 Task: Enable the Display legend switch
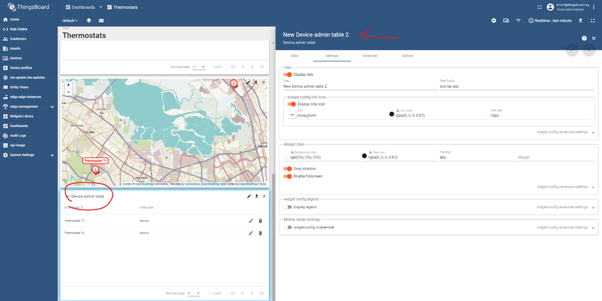287,207
